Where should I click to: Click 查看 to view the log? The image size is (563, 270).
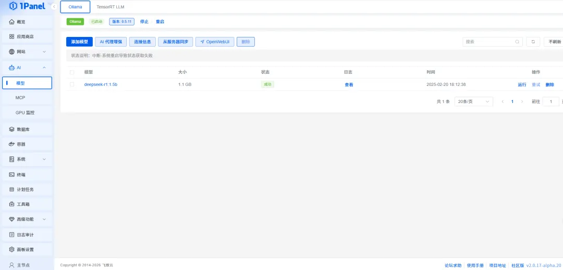(x=349, y=85)
